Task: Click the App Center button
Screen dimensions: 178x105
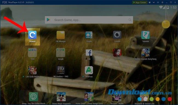Action: tap(140, 2)
